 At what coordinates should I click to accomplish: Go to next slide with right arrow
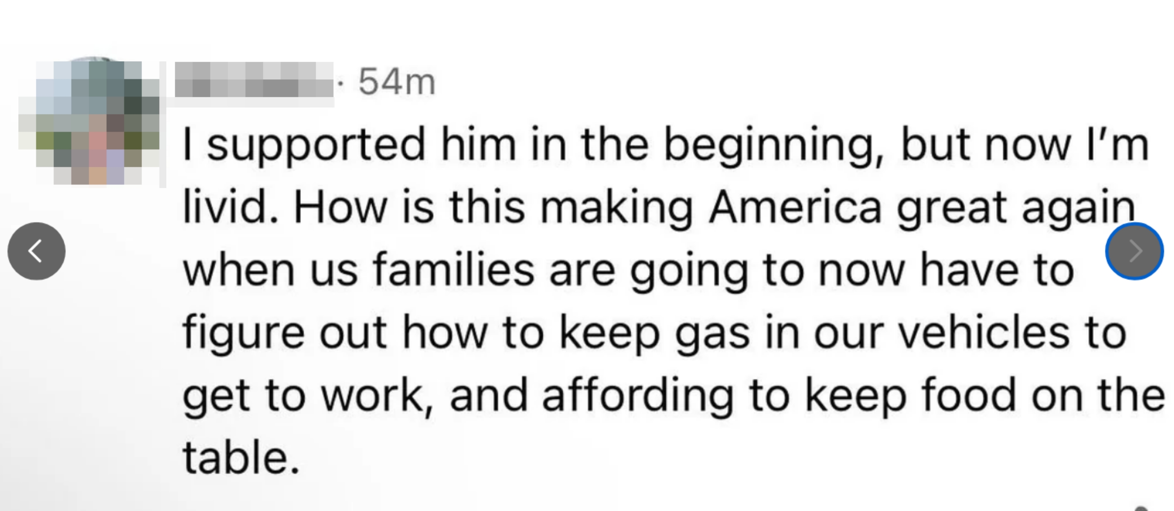click(x=1134, y=251)
